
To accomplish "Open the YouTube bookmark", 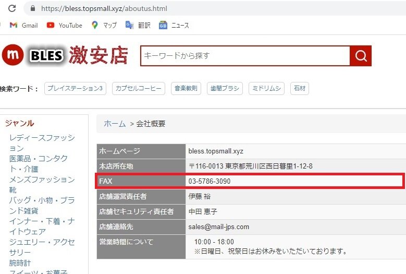I will click(x=64, y=25).
